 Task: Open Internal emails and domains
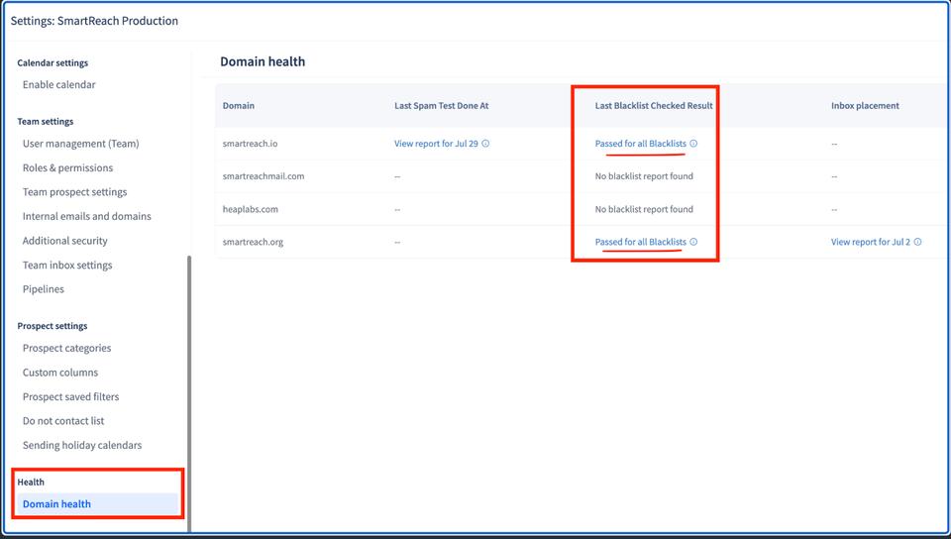(87, 216)
